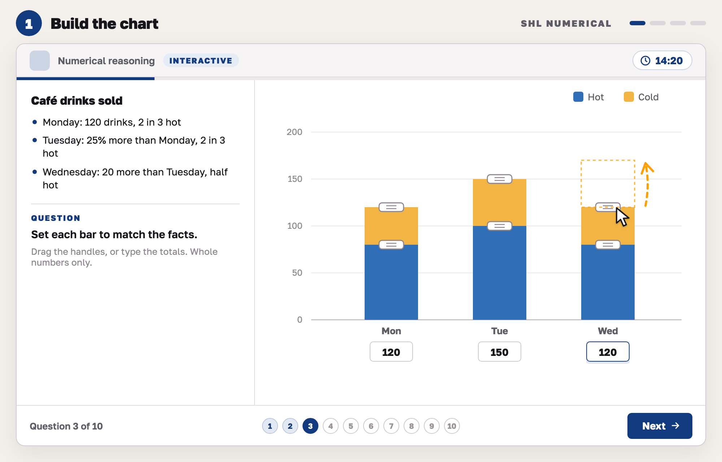Select current question 3 dot
This screenshot has width=722, height=462.
310,426
